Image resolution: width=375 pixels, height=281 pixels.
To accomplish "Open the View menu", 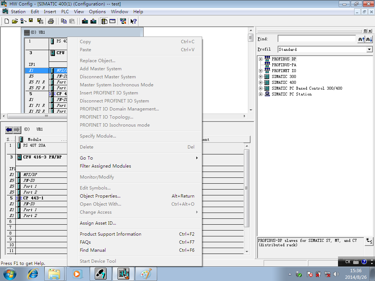I will (x=79, y=11).
